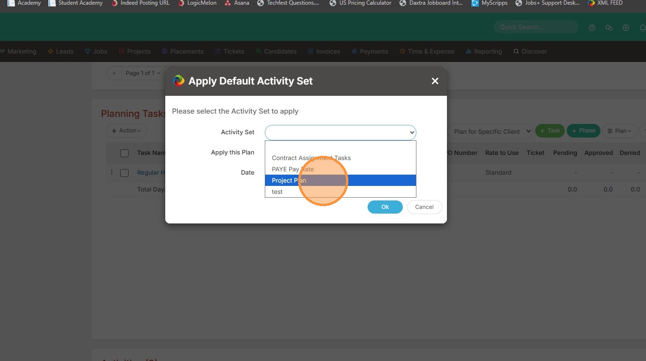Open the Regular task link in table
Viewport: 646px width, 361px height.
coord(151,172)
